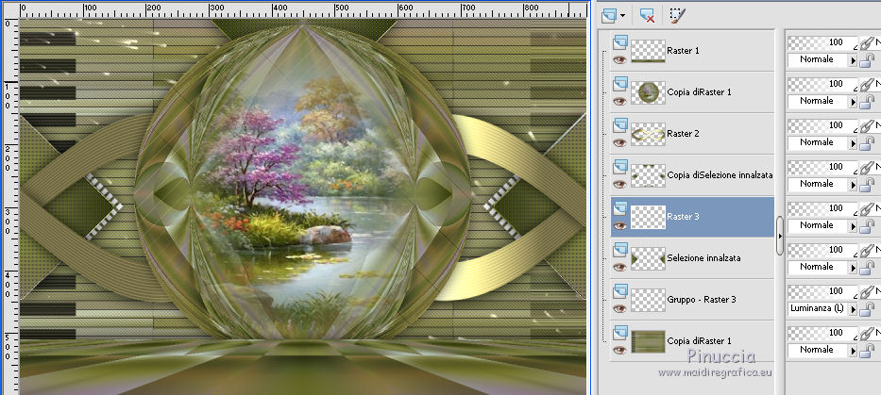Toggle visibility eye of Copia diSelezione innalzata

619,184
